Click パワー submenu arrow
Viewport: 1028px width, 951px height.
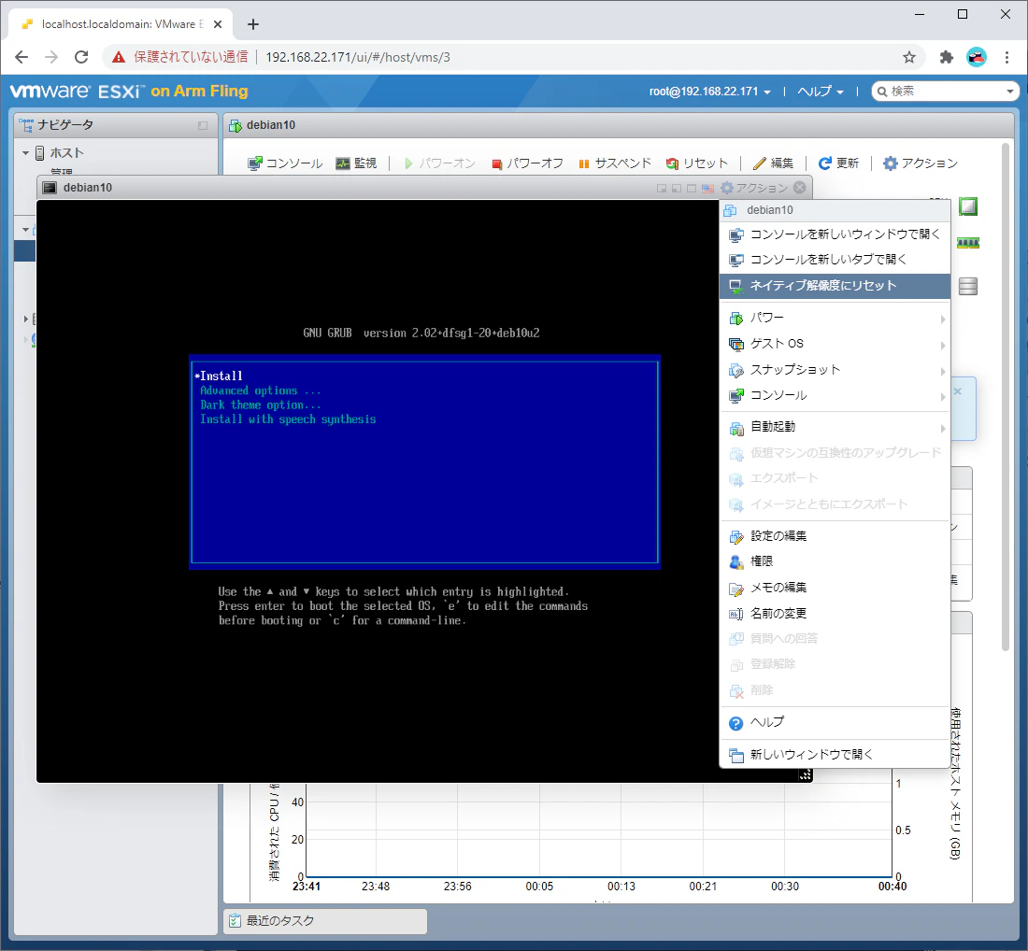coord(943,319)
